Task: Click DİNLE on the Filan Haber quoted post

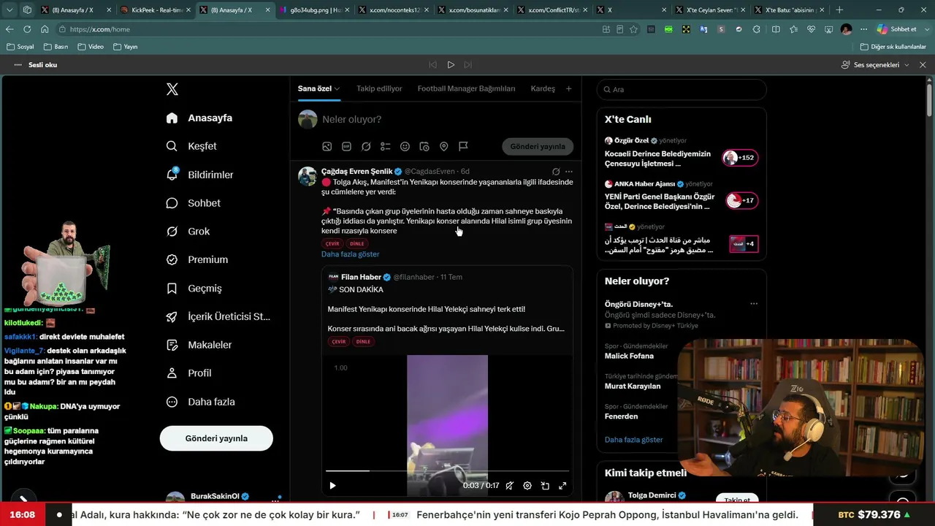Action: click(x=363, y=341)
